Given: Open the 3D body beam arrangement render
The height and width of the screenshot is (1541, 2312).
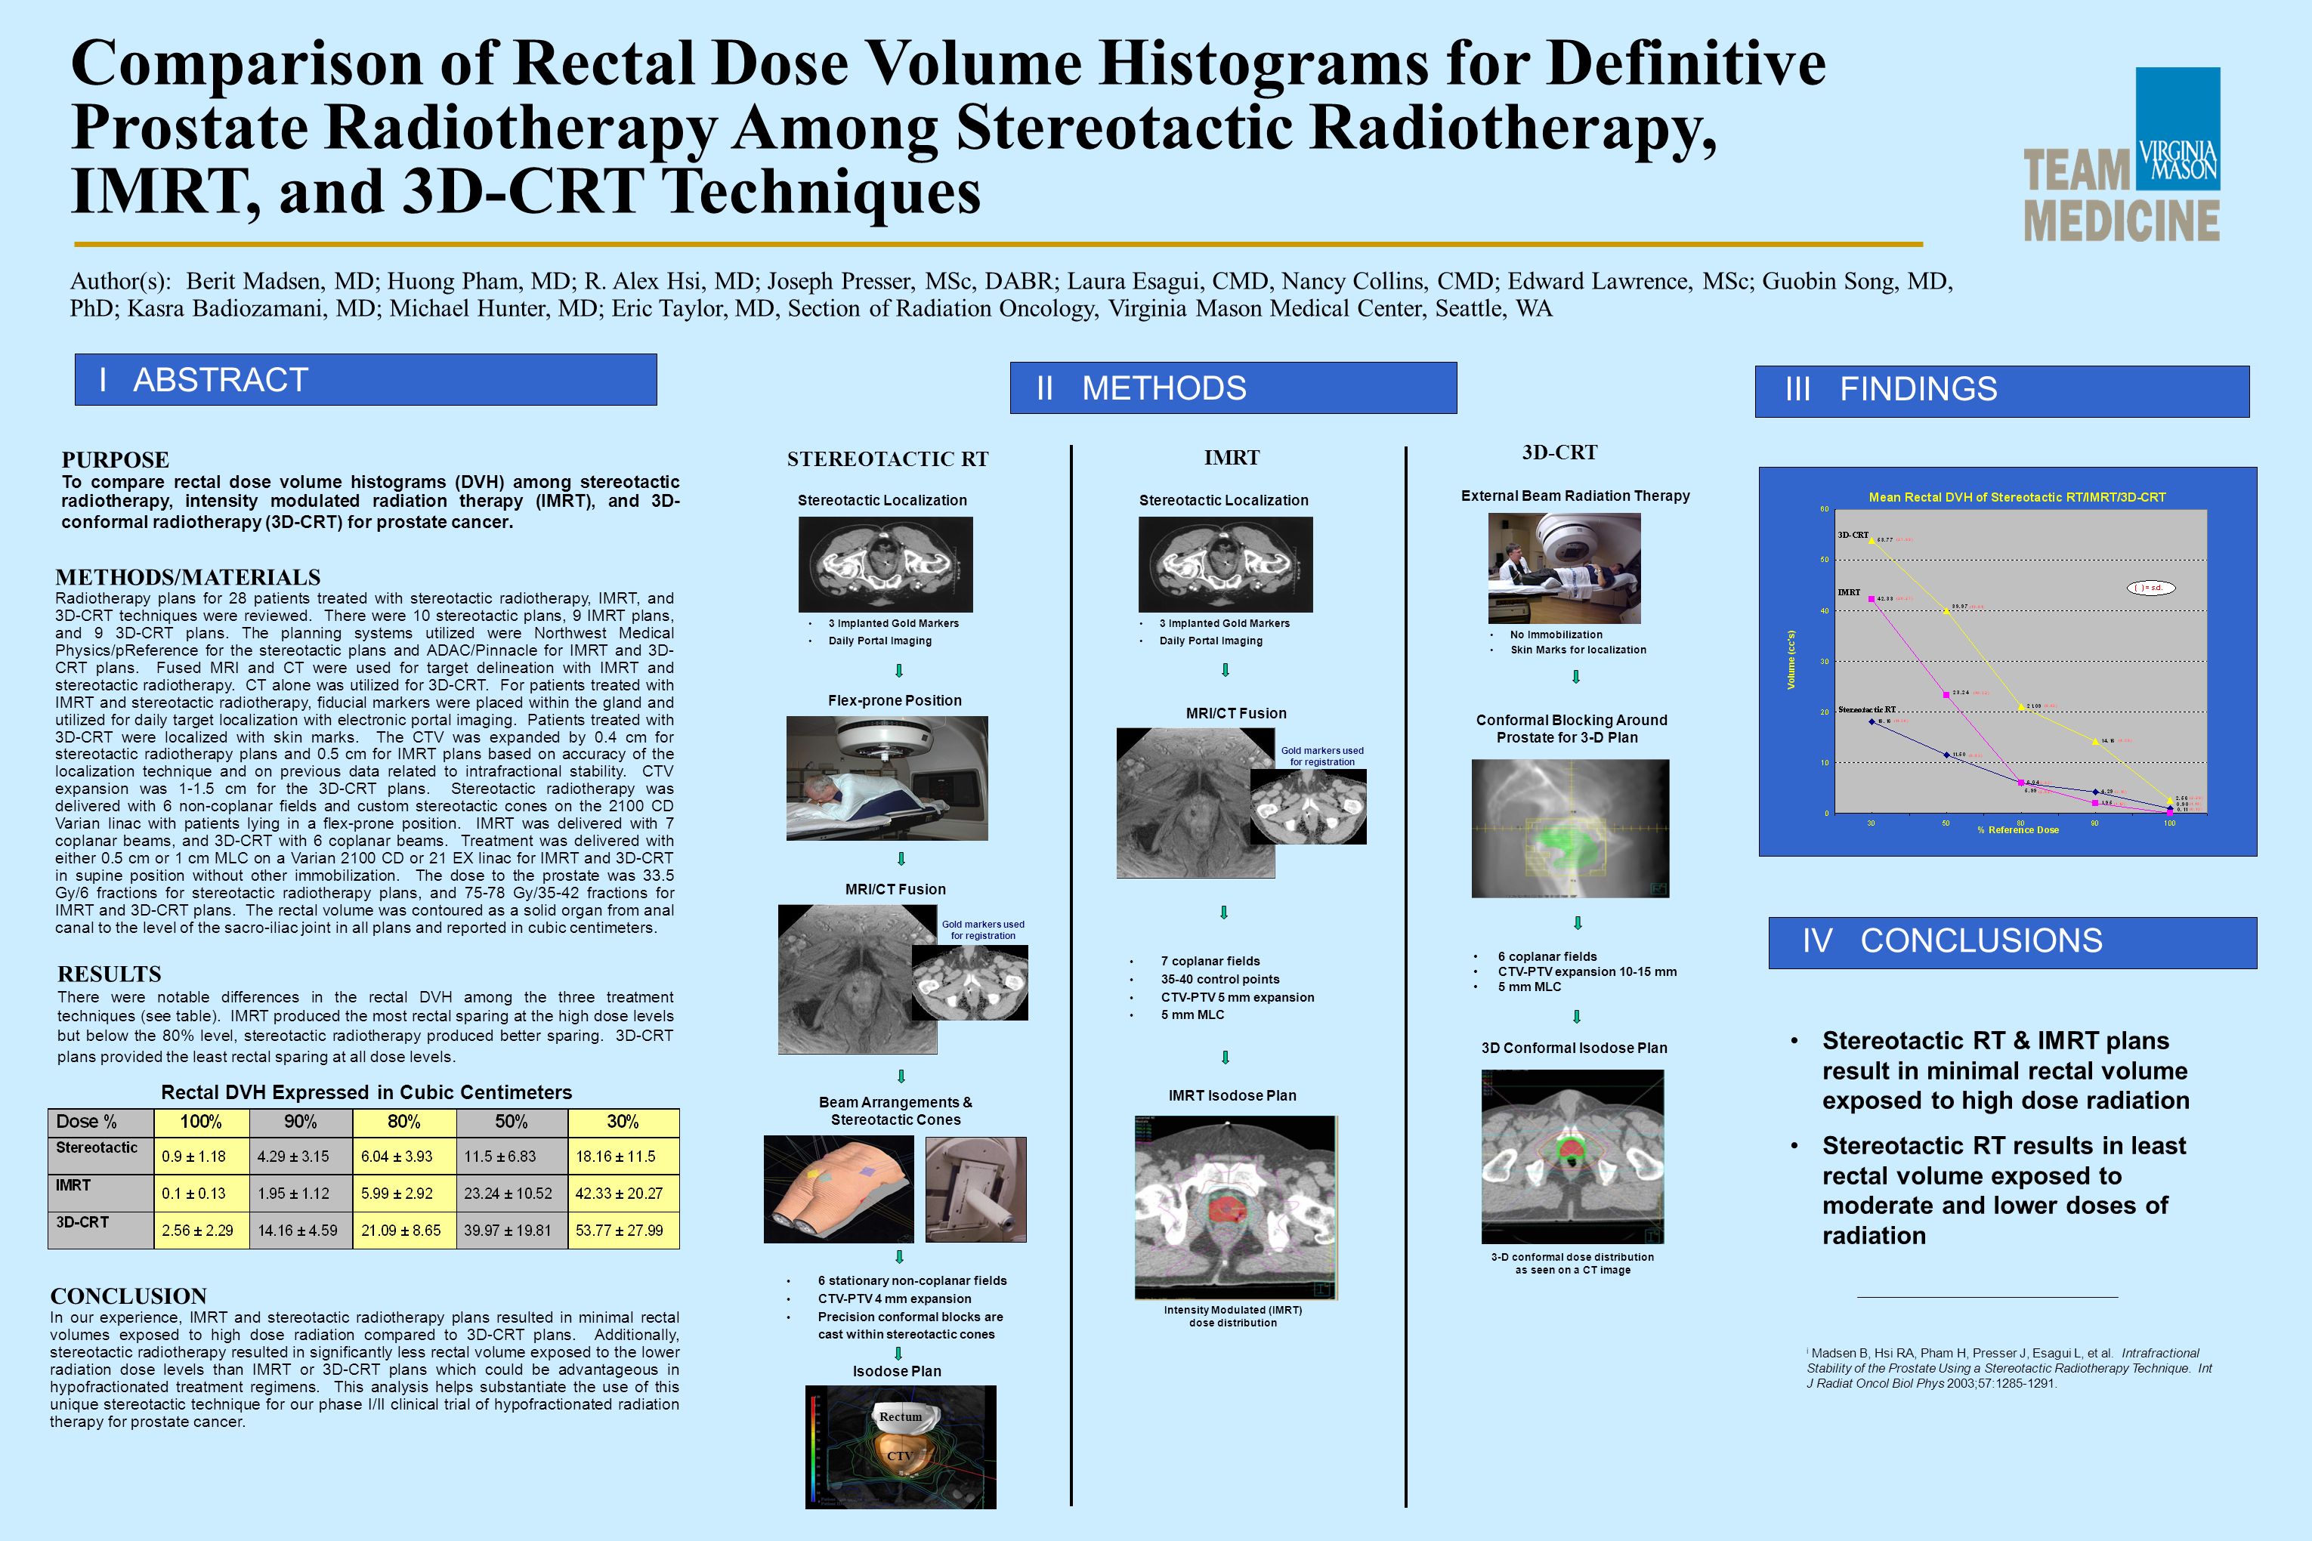Looking at the screenshot, I should point(839,1189).
